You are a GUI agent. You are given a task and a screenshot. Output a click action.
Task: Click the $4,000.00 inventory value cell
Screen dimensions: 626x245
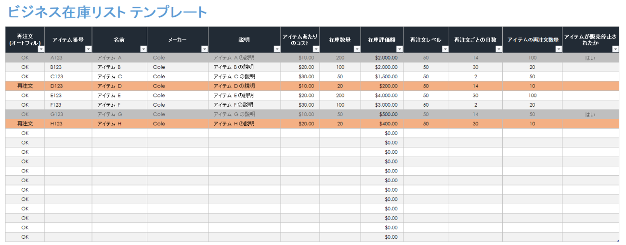coord(382,95)
